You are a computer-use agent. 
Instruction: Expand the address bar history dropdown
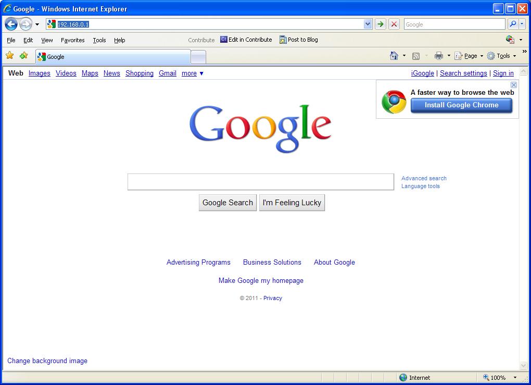pos(368,24)
